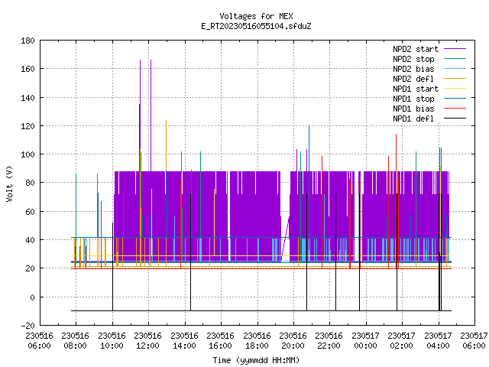Click the red NPD1 bias legend line
Image resolution: width=489 pixels, height=367 pixels.
click(455, 109)
